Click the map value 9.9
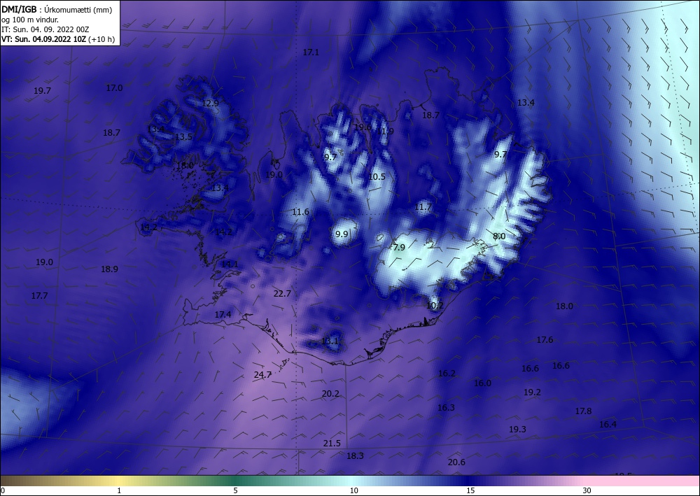 coord(342,234)
